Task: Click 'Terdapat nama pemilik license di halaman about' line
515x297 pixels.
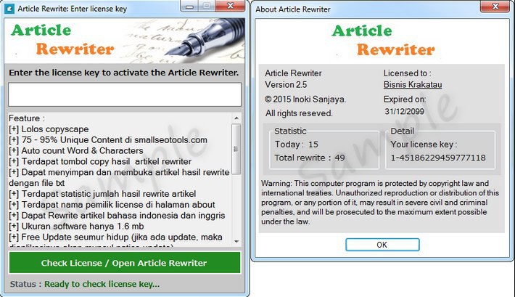Action: [x=112, y=205]
